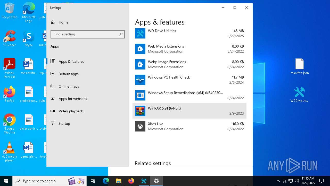
Task: Select manifest.json file on desktop
Action: tap(300, 66)
